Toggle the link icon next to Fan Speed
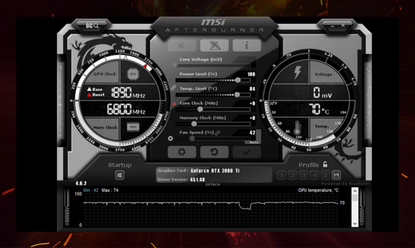Image resolution: width=415 pixels, height=248 pixels. 217,133
